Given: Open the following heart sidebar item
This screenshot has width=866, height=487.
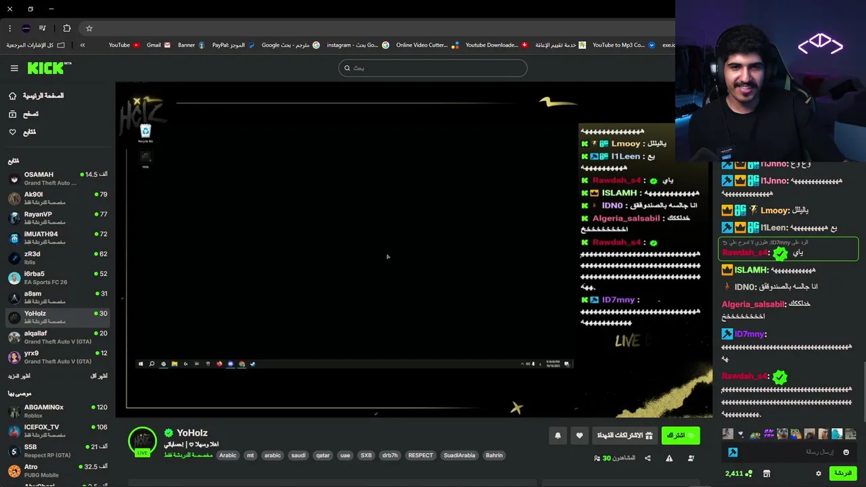Looking at the screenshot, I should point(22,132).
